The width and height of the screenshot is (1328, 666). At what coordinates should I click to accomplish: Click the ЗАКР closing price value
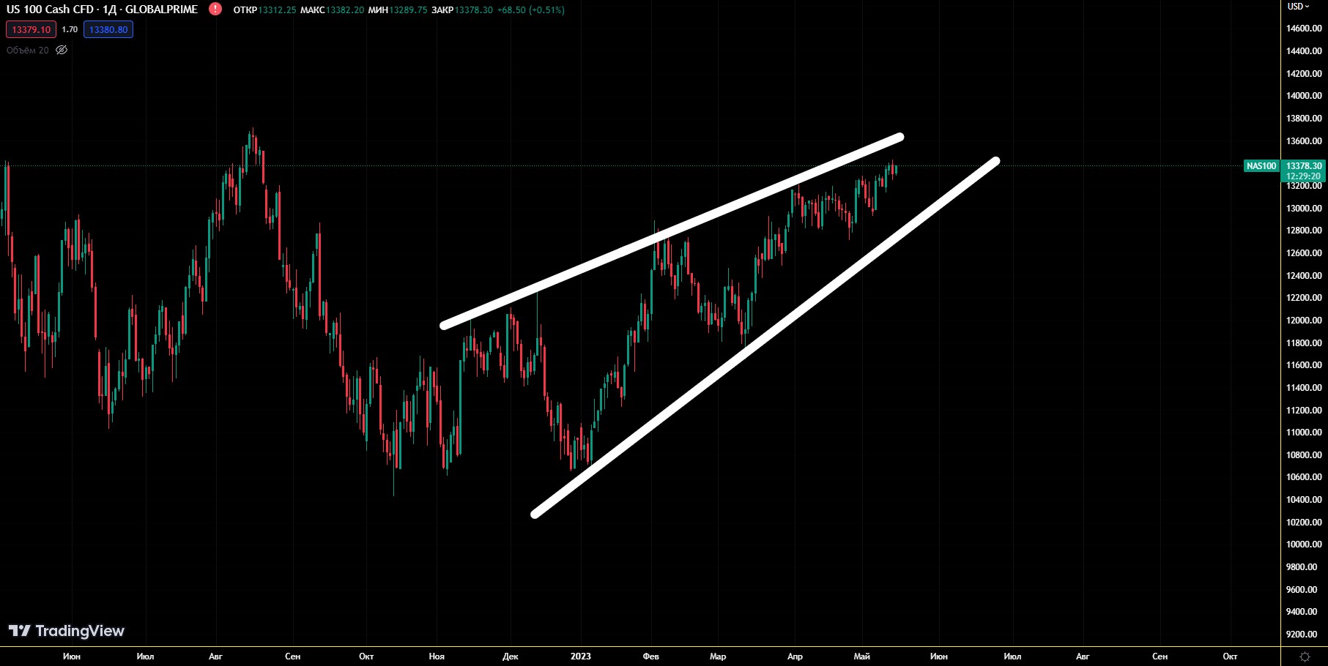tap(473, 10)
